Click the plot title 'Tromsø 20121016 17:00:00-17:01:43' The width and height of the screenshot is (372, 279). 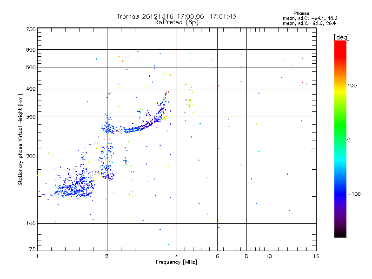[176, 16]
